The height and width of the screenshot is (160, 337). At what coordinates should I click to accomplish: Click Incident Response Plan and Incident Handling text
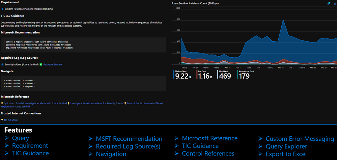pos(29,9)
